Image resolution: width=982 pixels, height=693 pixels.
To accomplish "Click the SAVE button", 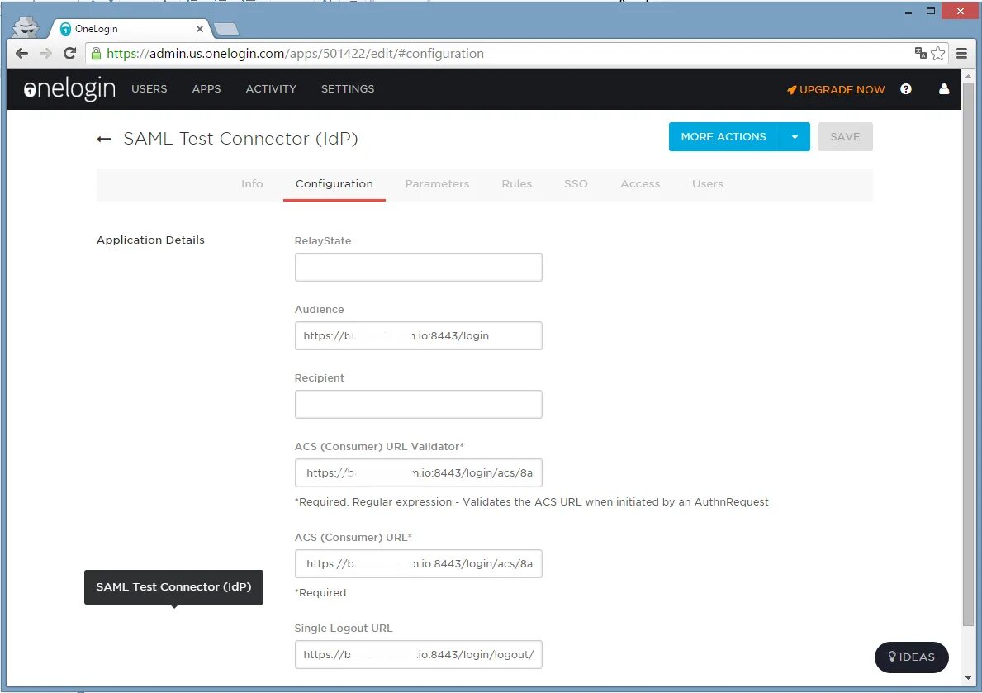I will pos(845,136).
